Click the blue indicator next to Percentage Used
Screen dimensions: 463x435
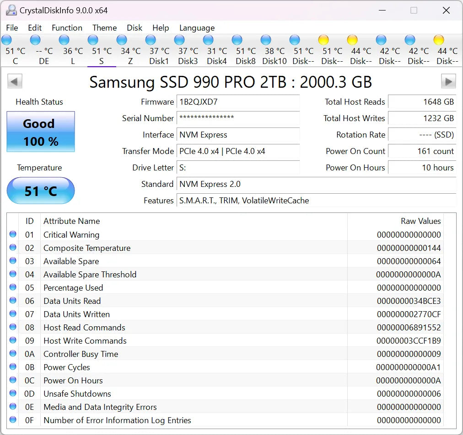[x=12, y=287]
